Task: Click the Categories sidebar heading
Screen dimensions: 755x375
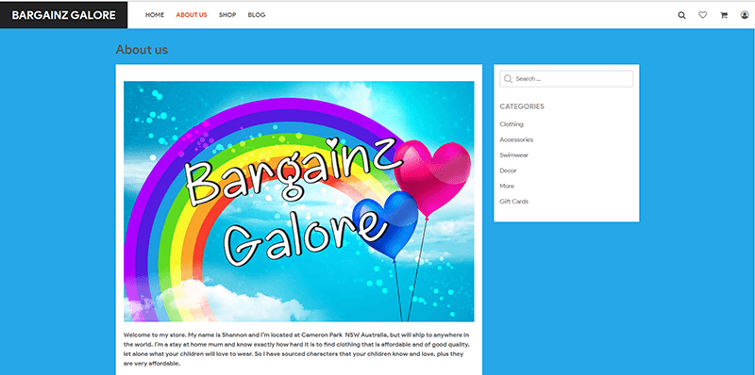Action: [x=522, y=106]
